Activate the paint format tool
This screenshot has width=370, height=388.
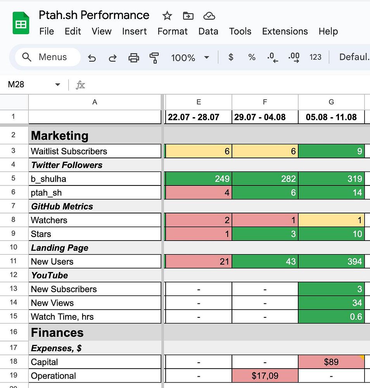pyautogui.click(x=154, y=58)
